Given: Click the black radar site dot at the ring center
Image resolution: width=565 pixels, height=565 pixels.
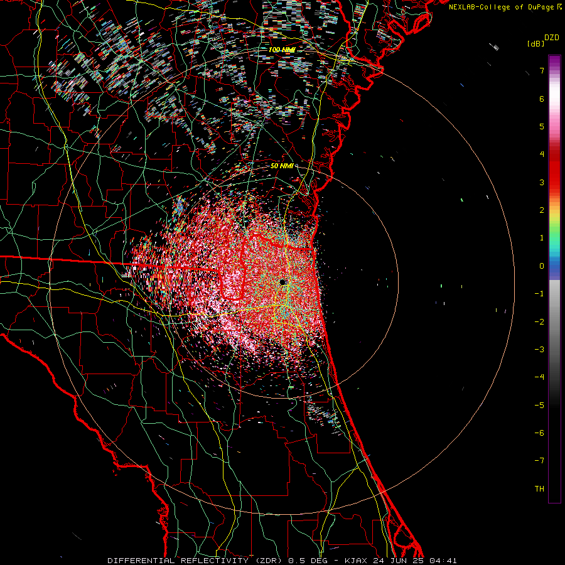Looking at the screenshot, I should [x=283, y=282].
